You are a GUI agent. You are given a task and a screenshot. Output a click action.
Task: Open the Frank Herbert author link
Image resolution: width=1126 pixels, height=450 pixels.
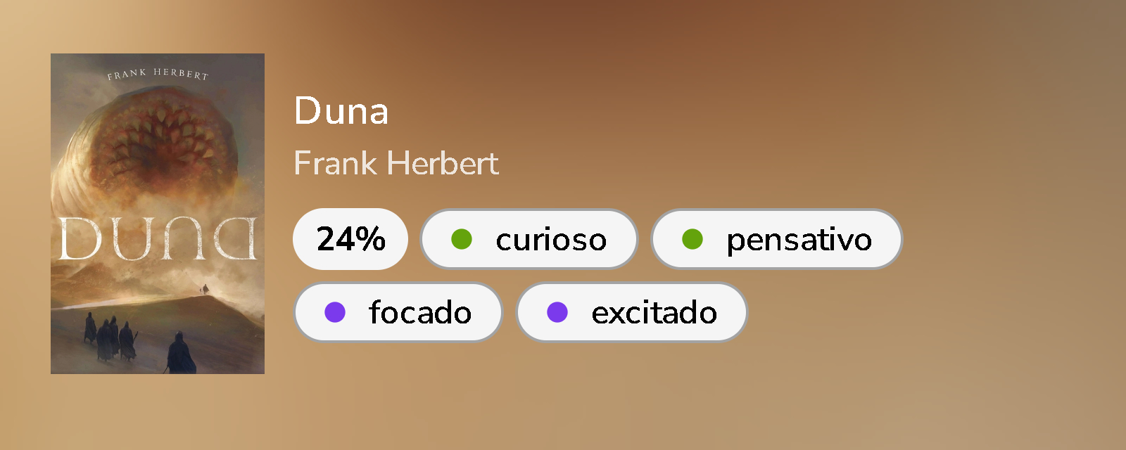[396, 163]
